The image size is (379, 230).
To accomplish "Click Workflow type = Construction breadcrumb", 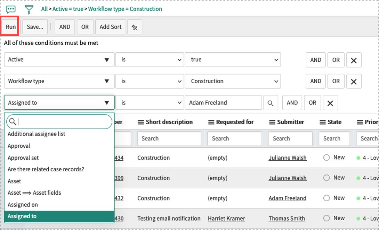I will (x=125, y=9).
